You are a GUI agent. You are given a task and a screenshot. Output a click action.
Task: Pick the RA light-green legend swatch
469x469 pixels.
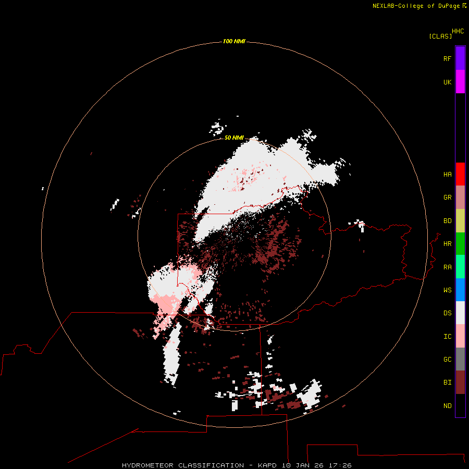[x=460, y=267]
